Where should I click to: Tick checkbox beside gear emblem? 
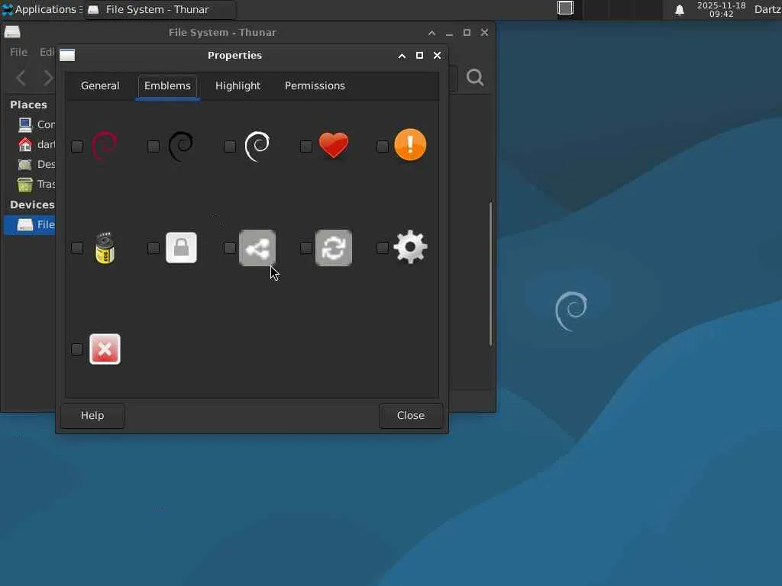coord(383,248)
